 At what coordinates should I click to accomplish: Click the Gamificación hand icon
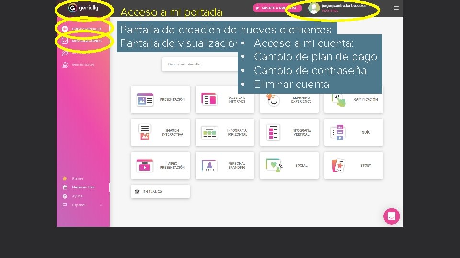click(x=339, y=100)
